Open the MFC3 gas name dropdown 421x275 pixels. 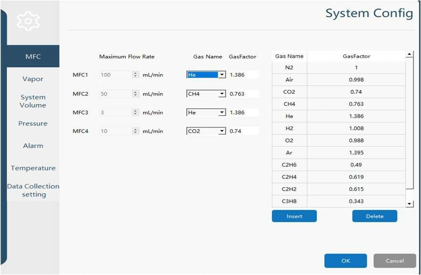click(x=222, y=113)
